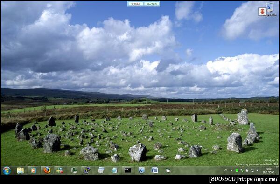Screen dimensions: 280x184
Task: Open Windows Live Messenger taskbar icon
Action: 60,170
